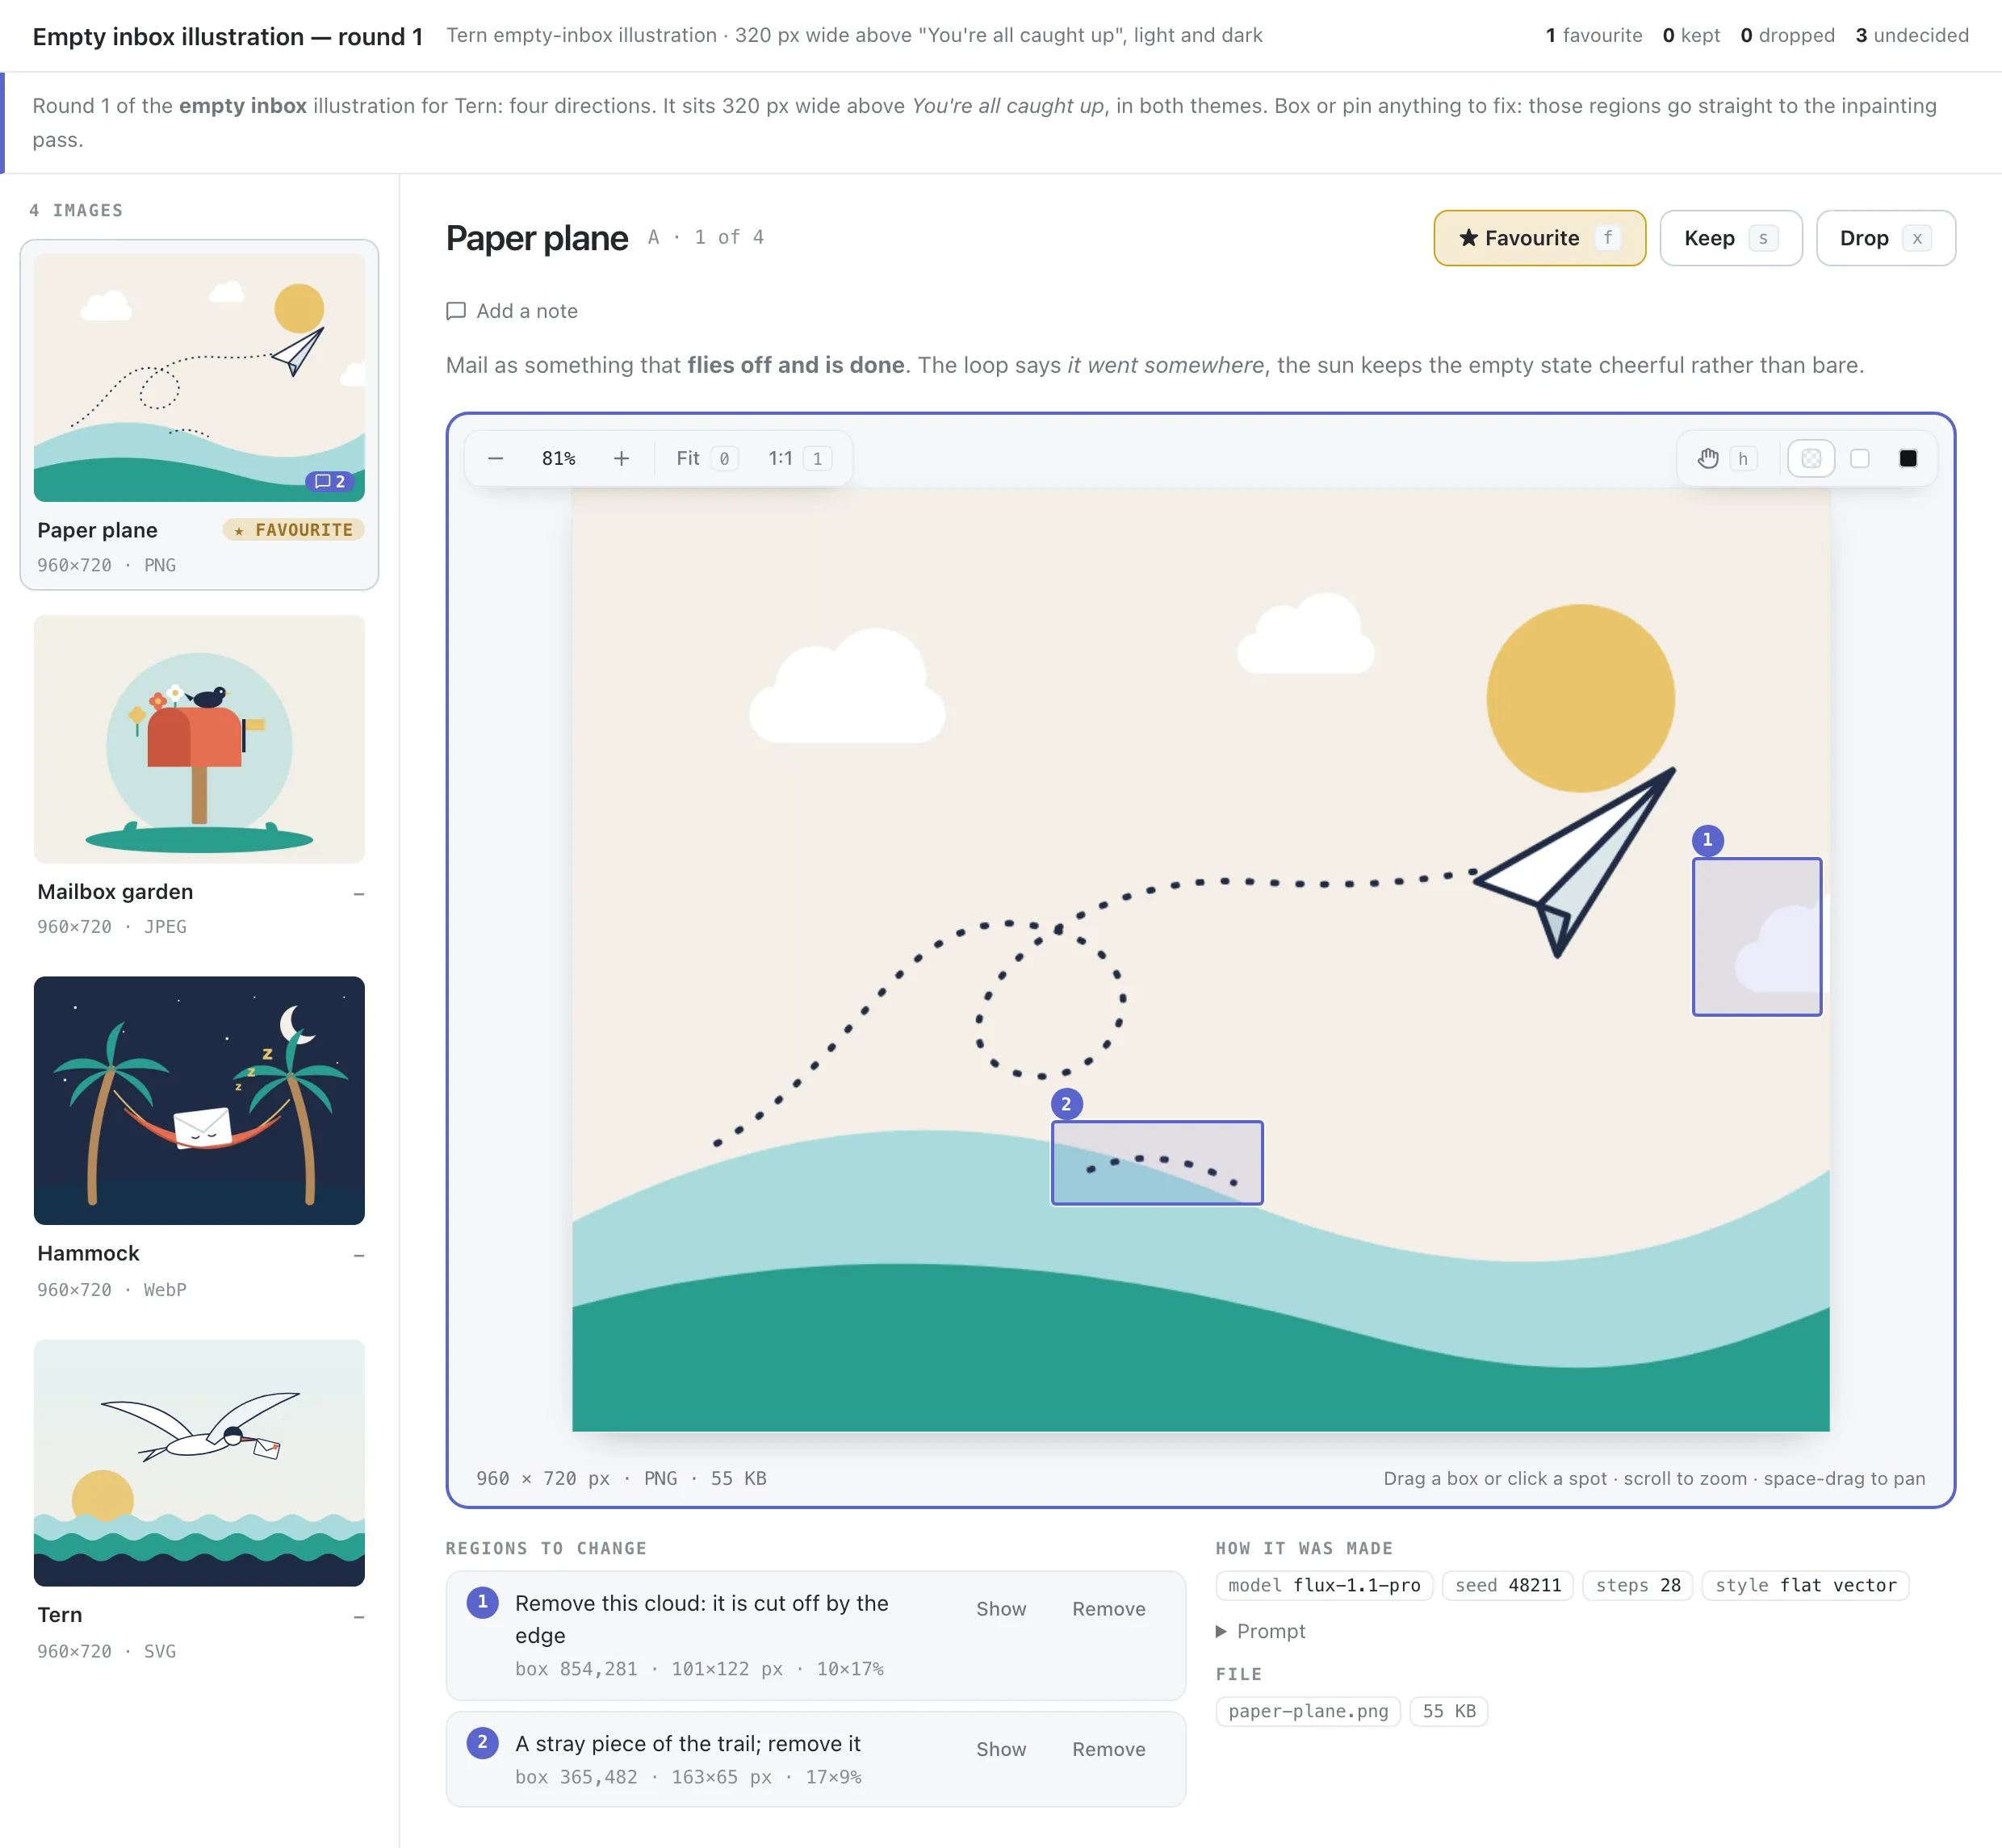
Task: Click the Keep button
Action: coord(1730,238)
